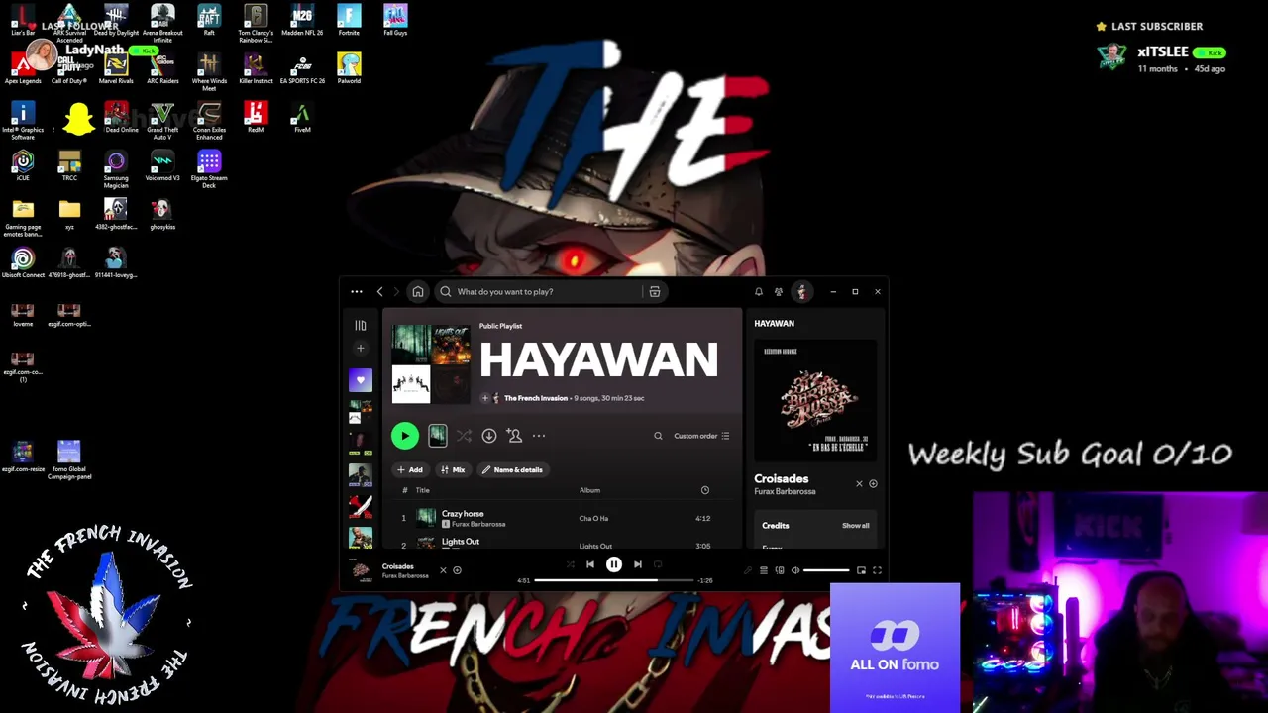Screen dimensions: 1268x713
Task: Select the Palworld desktop icon
Action: [x=349, y=68]
